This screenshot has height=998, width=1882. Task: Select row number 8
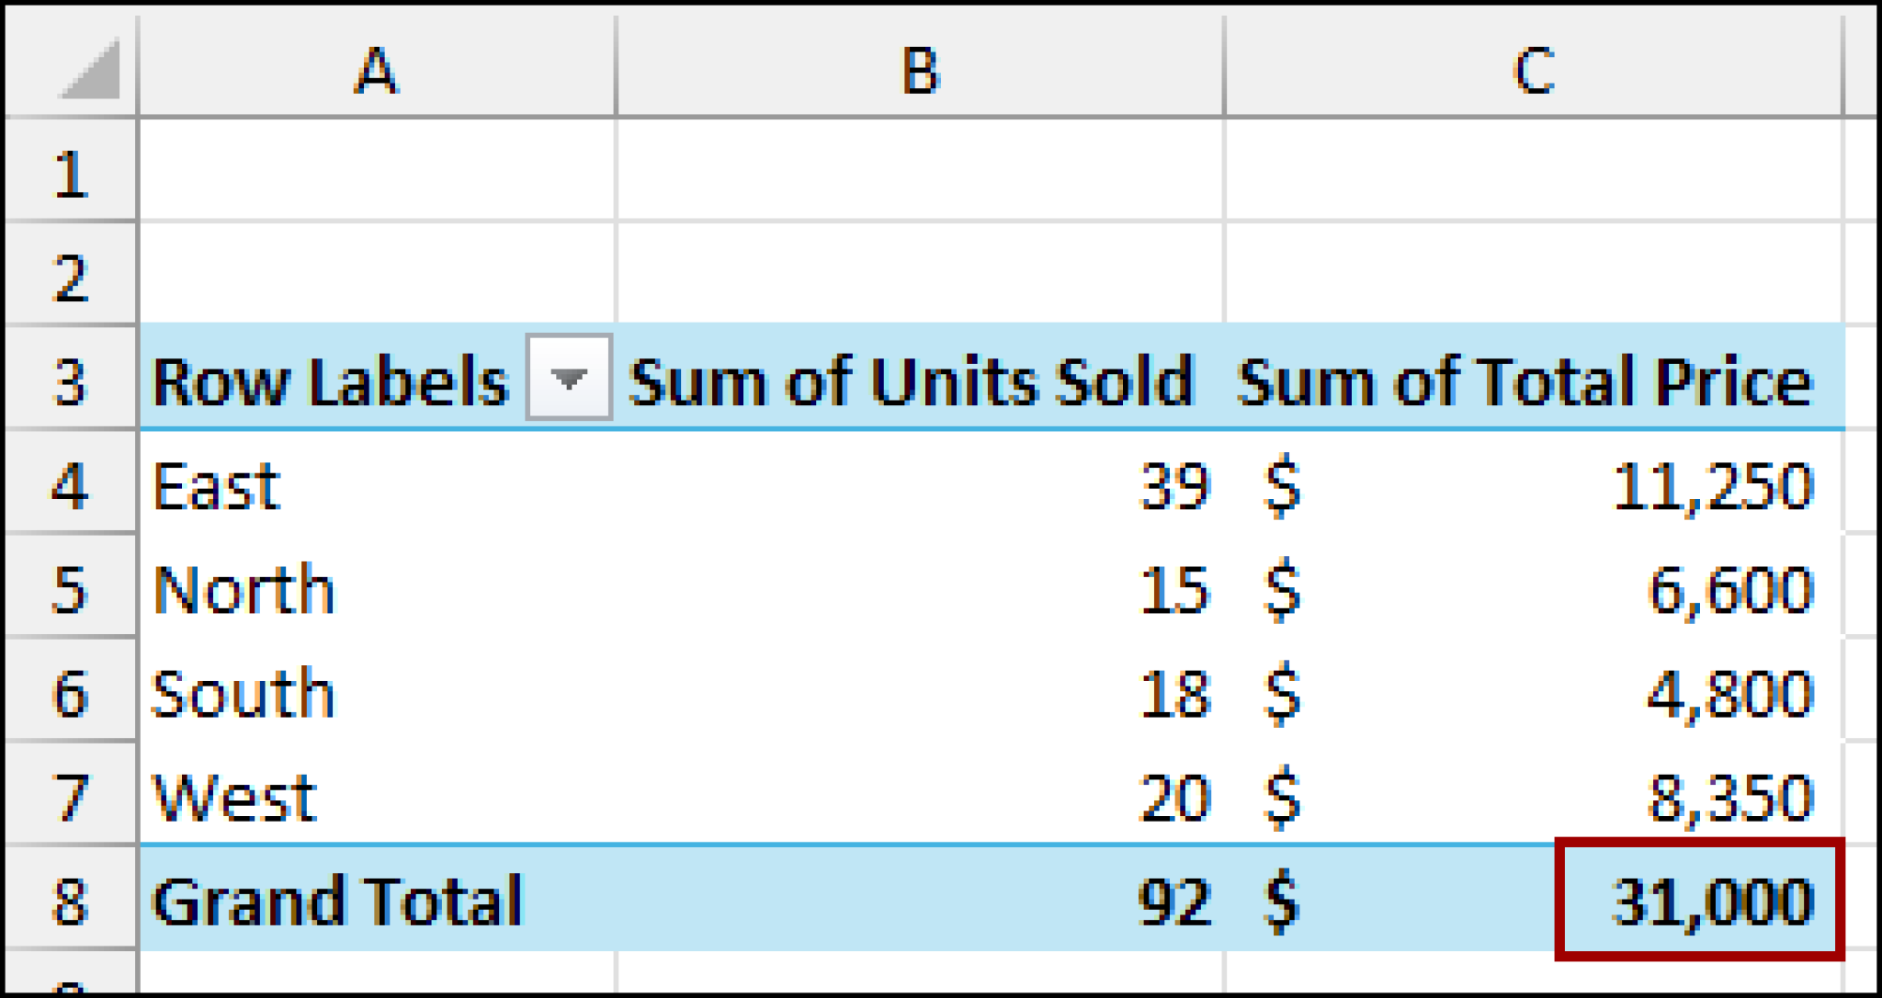72,899
